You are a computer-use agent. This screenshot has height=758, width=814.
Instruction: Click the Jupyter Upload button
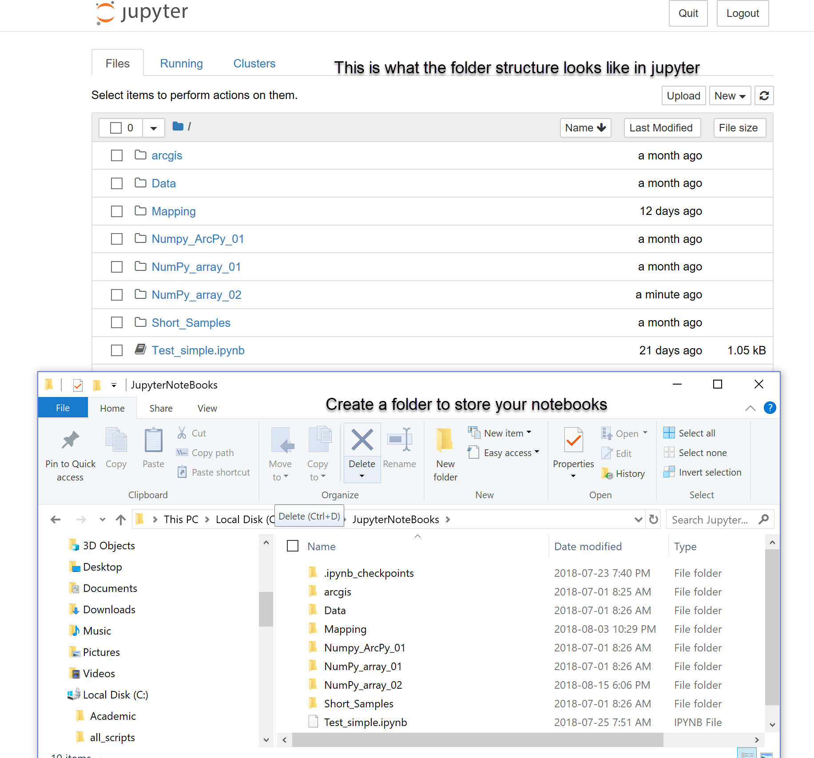pos(683,96)
